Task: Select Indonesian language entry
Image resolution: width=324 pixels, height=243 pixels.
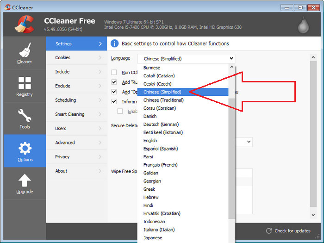Action: (183, 222)
